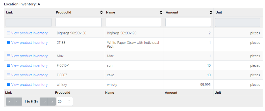Image resolution: width=265 pixels, height=111 pixels.
Task: Go to the next page arrow
Action: coord(44,101)
